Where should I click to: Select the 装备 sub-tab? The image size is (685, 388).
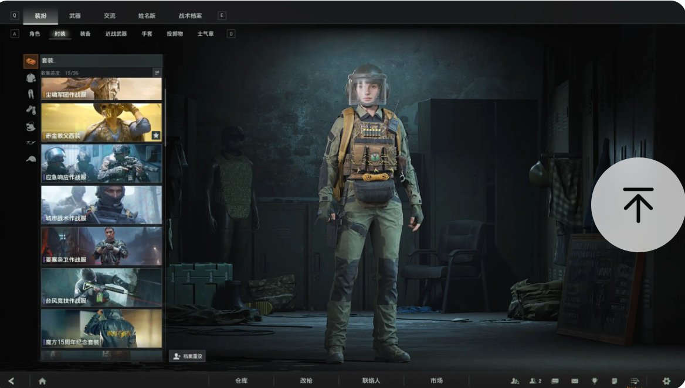pos(85,33)
